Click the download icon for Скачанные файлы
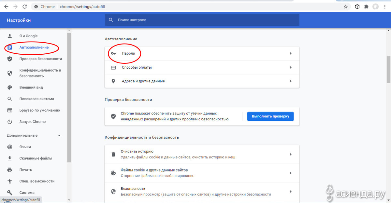This screenshot has height=203, width=391. (x=10, y=158)
